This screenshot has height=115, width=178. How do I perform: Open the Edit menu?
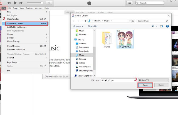[x=9, y=8]
